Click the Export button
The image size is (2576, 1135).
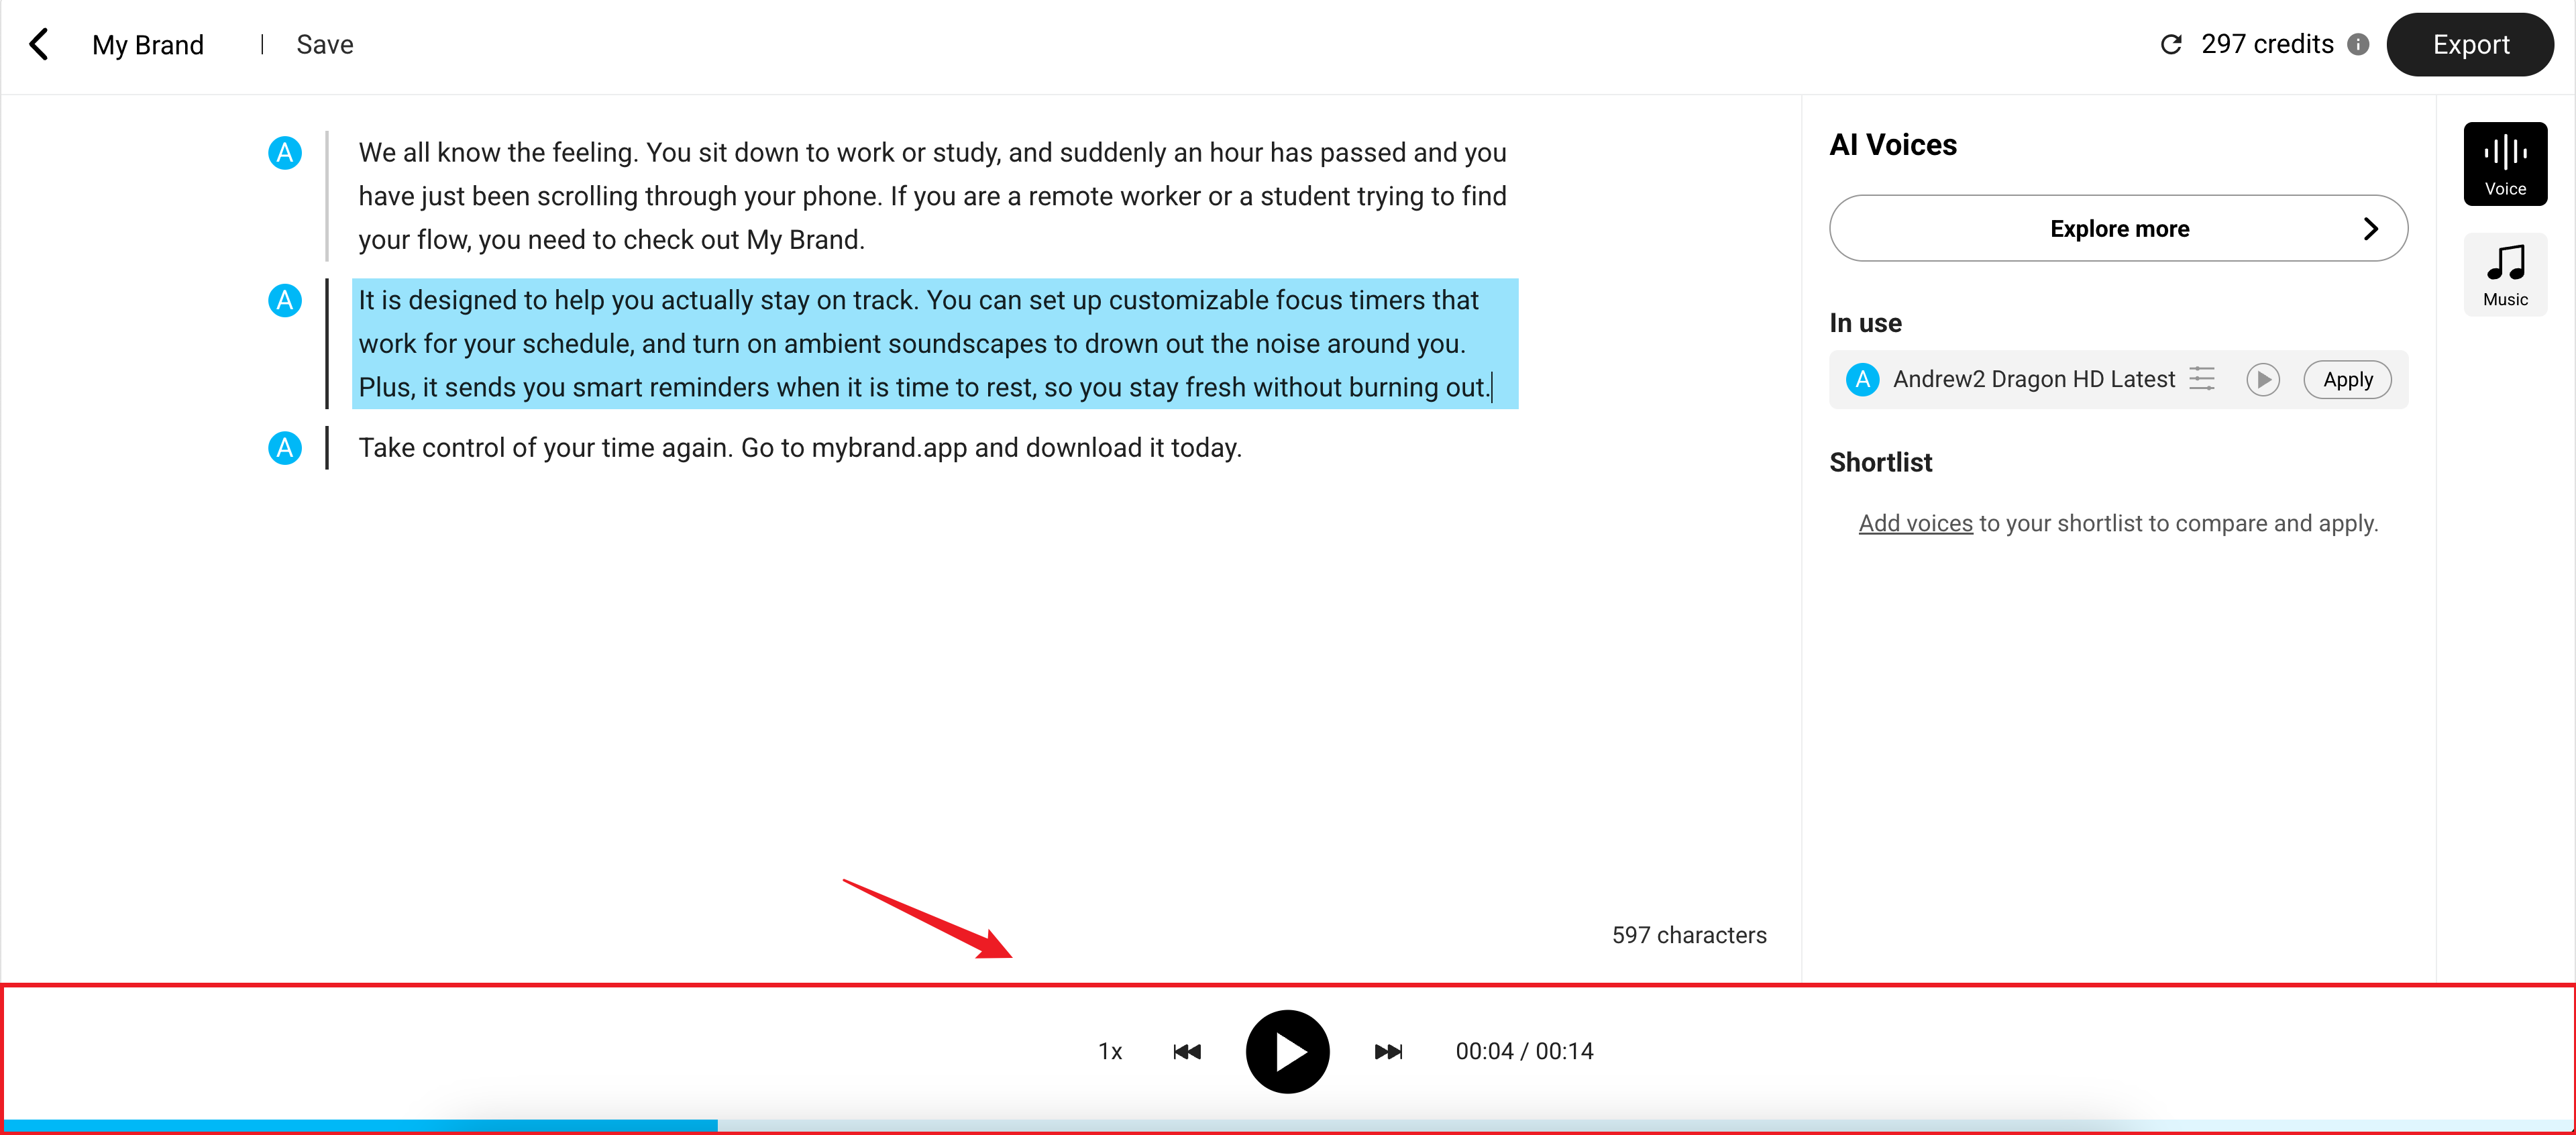coord(2470,44)
